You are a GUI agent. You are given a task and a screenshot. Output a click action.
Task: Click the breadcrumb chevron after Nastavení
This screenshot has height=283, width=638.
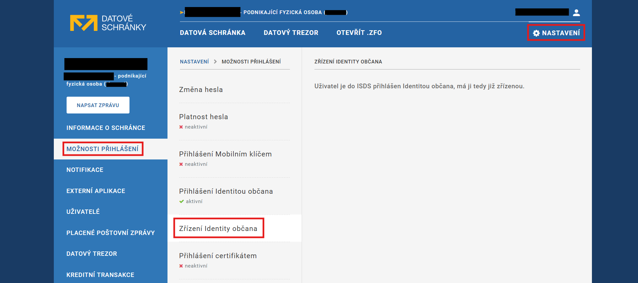215,62
